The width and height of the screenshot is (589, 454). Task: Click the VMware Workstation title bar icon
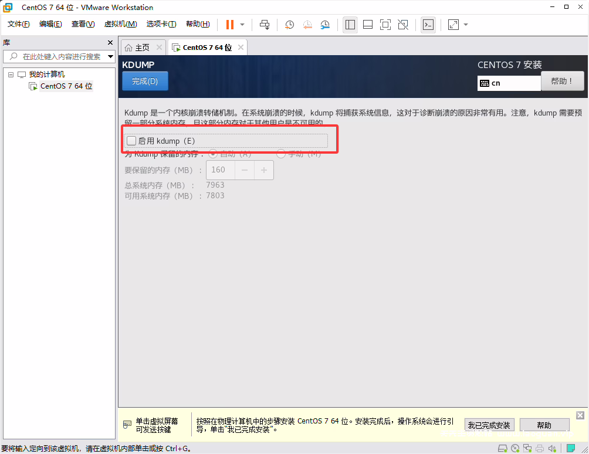[8, 8]
